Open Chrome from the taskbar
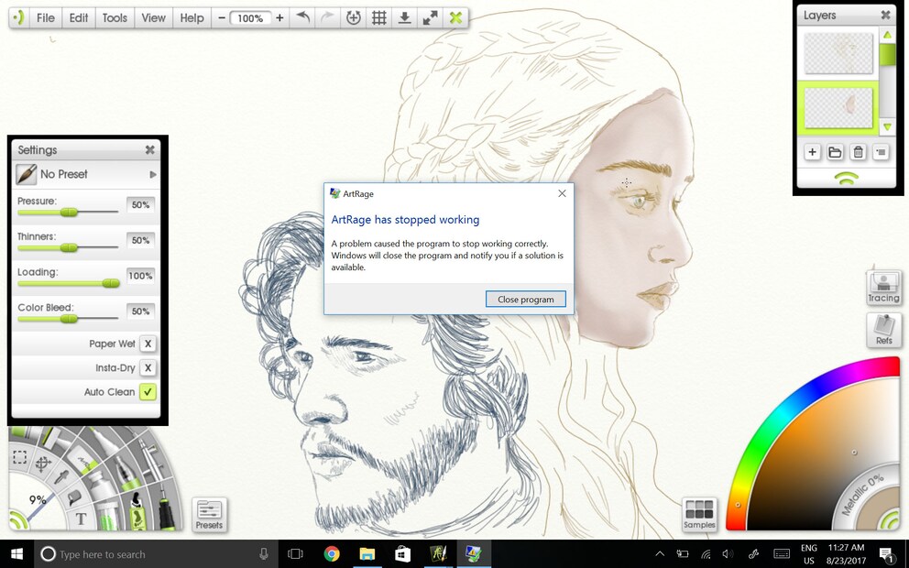909x568 pixels. [332, 554]
